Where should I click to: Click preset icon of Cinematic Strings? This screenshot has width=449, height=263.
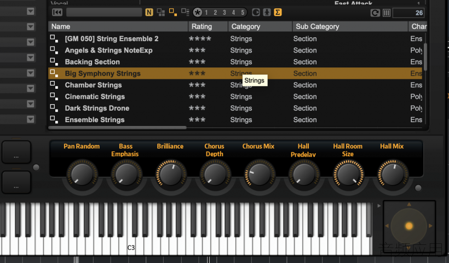(54, 96)
